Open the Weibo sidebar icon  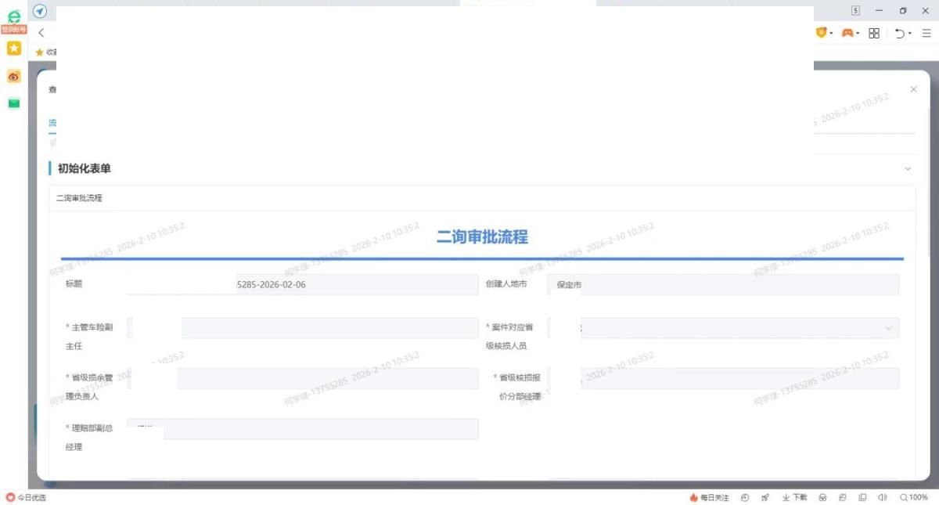click(x=13, y=76)
